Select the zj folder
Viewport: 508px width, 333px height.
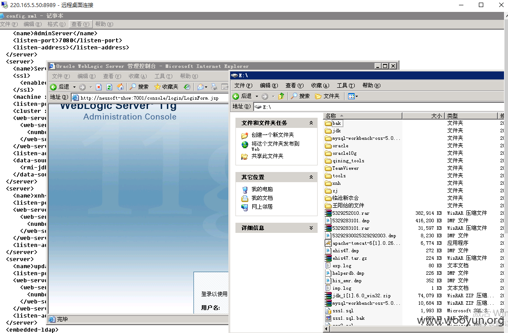[x=331, y=191]
